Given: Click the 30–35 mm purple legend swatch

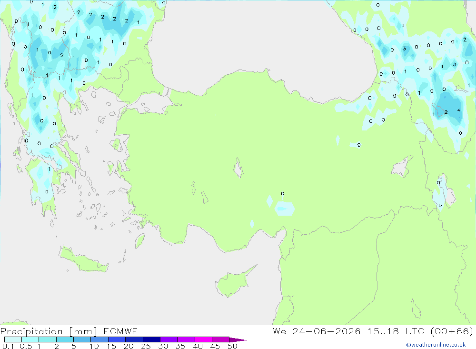Looking at the screenshot, I should pyautogui.click(x=169, y=339).
